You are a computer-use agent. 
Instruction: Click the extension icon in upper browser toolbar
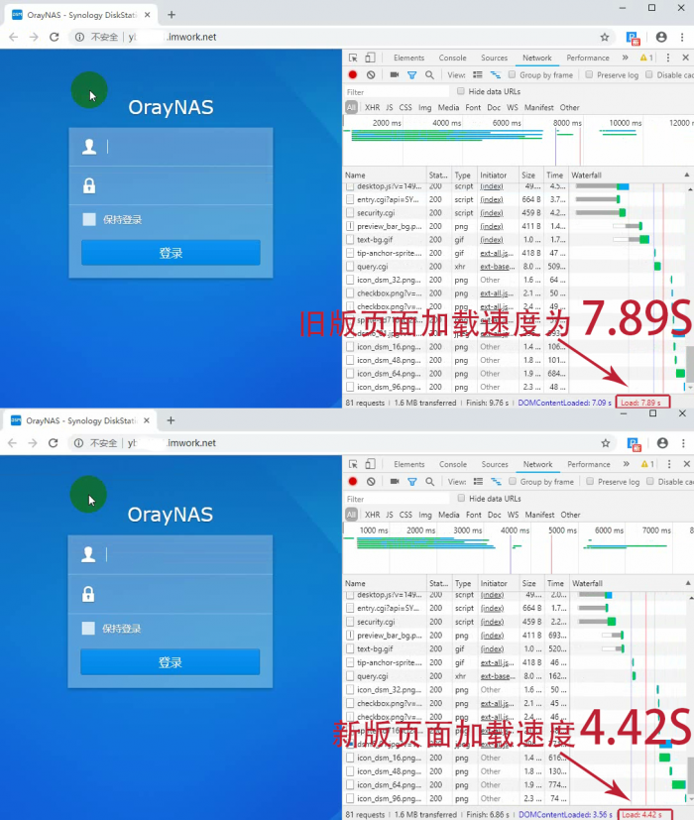coord(633,38)
